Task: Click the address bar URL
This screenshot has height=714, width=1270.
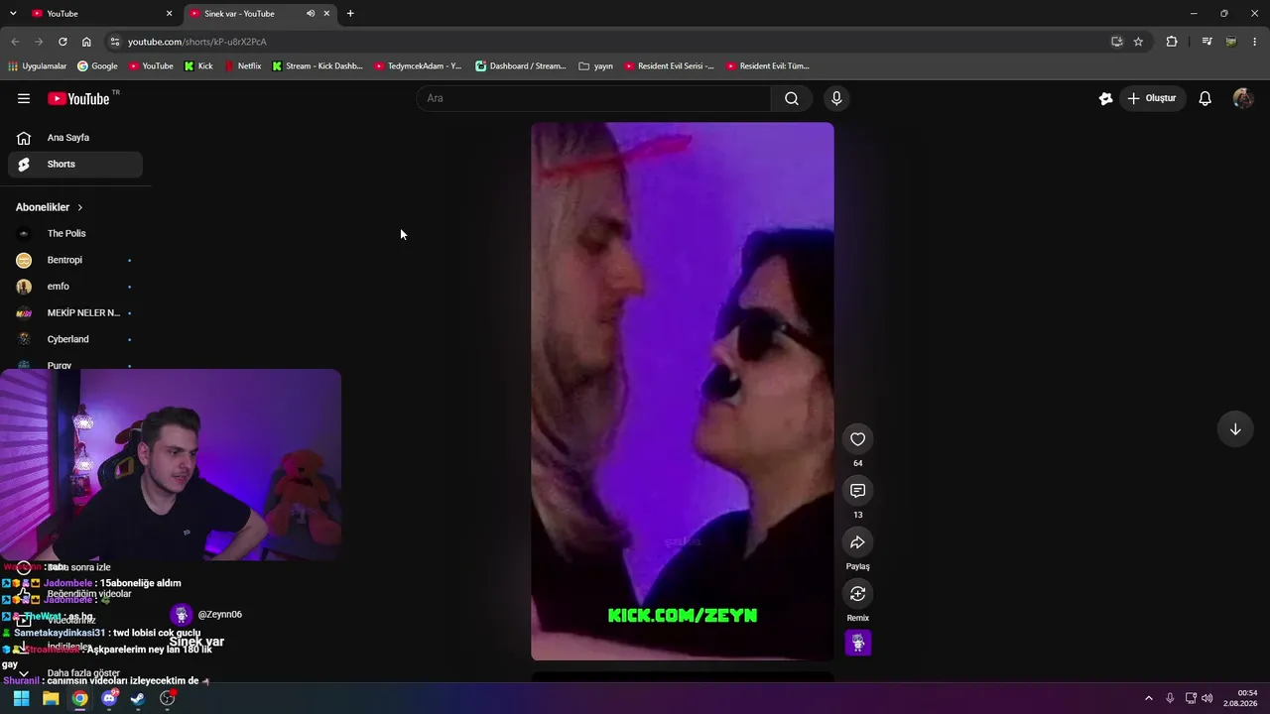Action: pyautogui.click(x=197, y=42)
